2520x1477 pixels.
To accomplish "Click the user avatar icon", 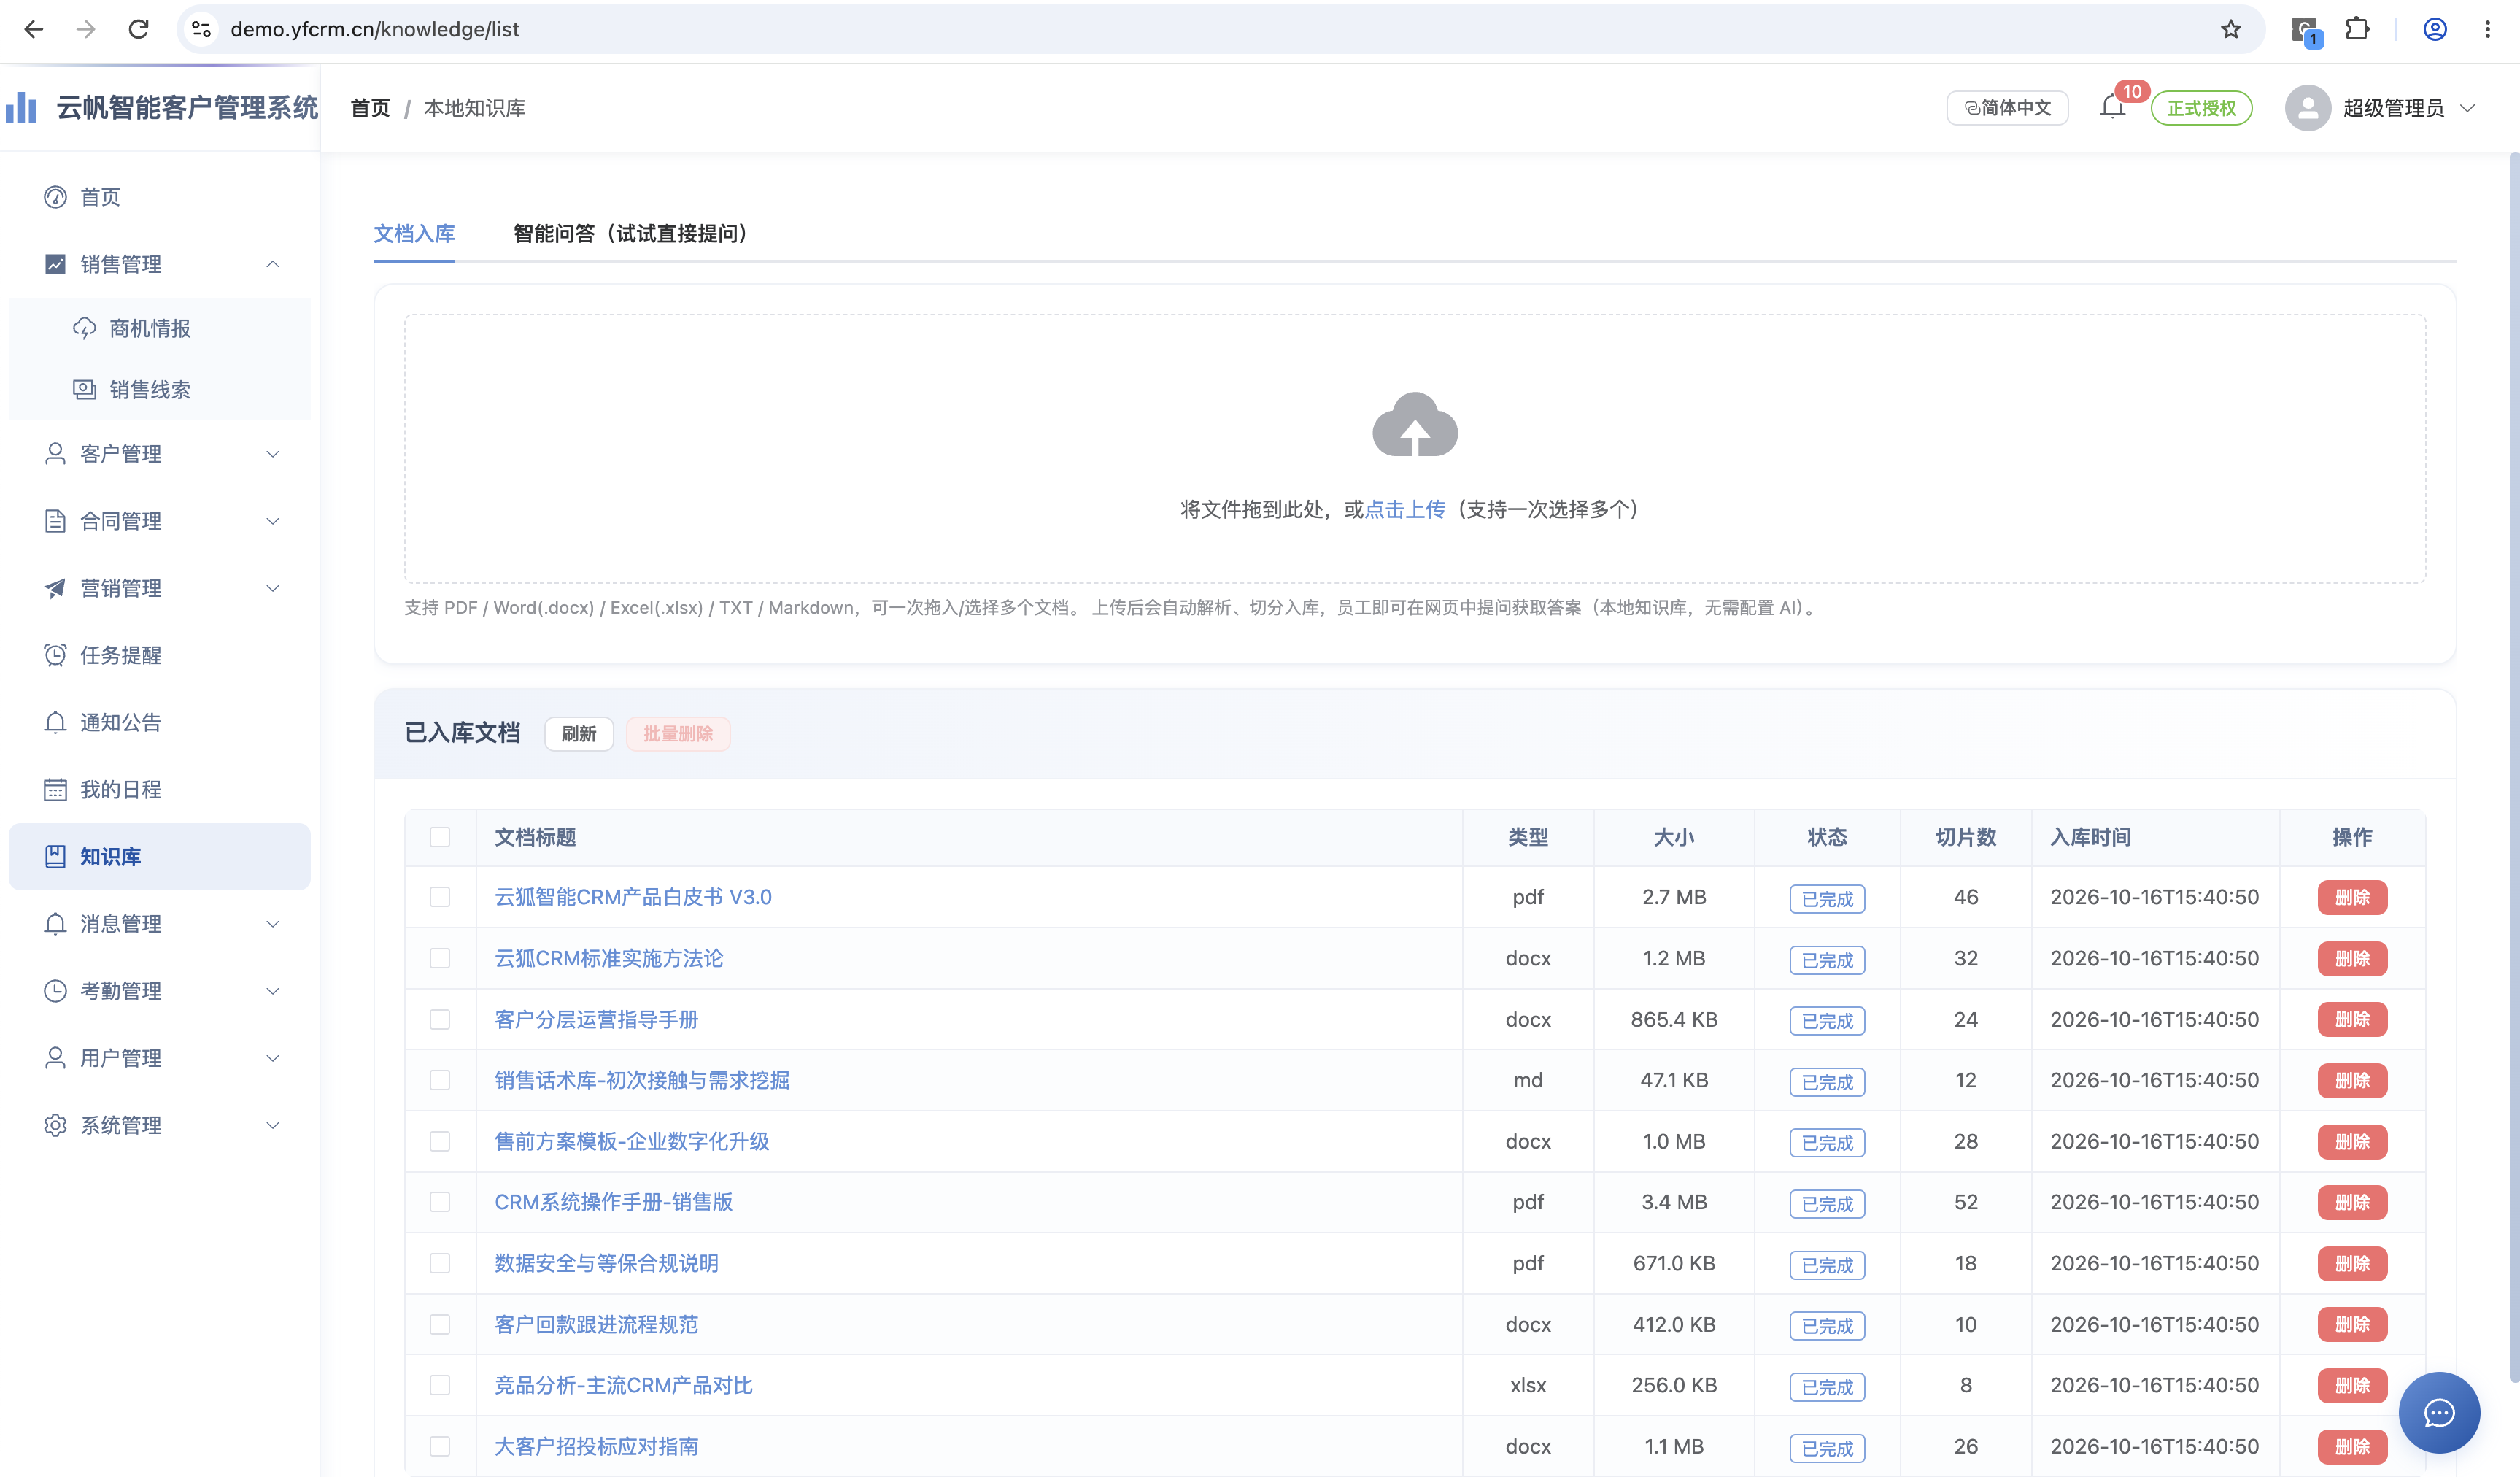I will pos(2307,108).
